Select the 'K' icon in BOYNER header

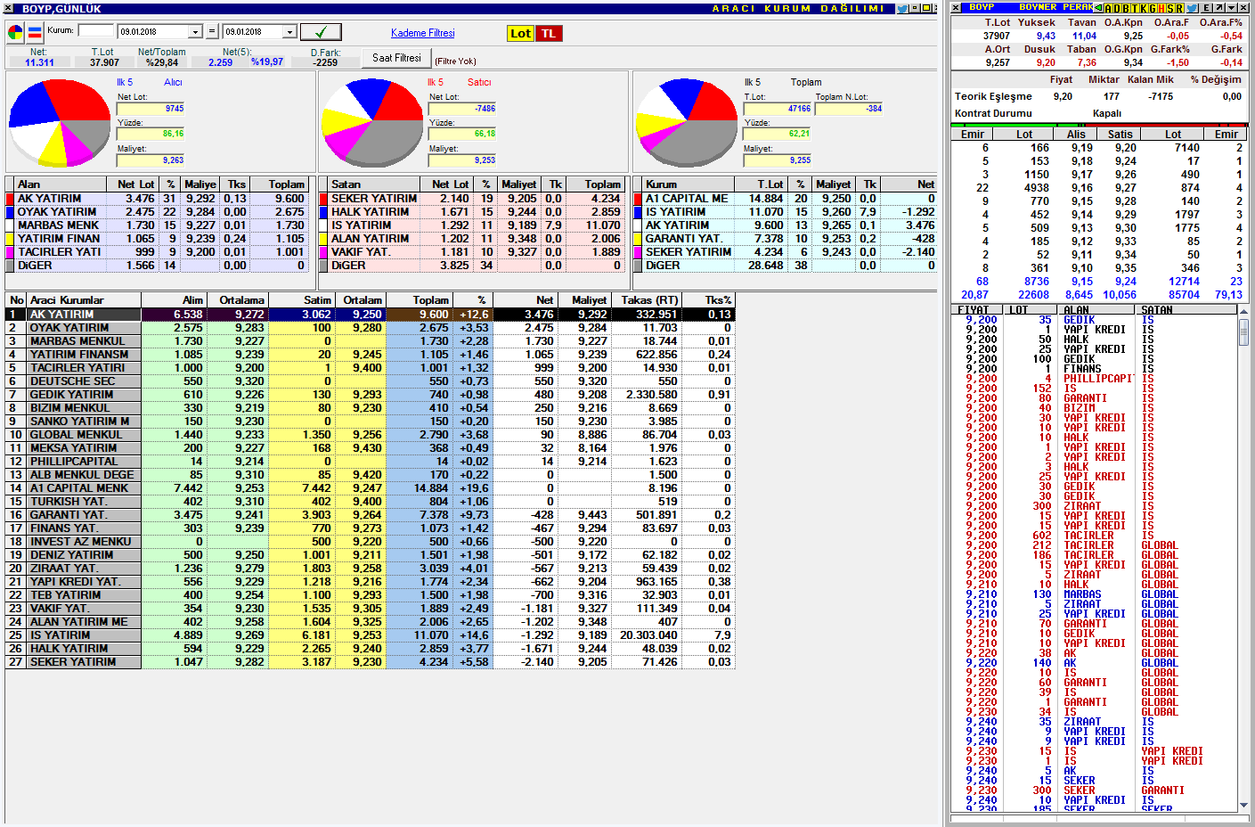[1144, 8]
